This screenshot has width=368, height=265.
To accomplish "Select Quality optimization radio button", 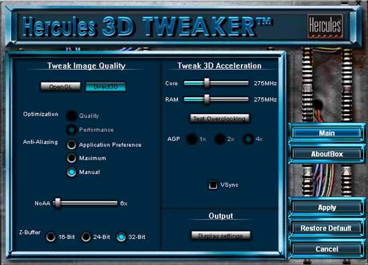I will pos(72,115).
